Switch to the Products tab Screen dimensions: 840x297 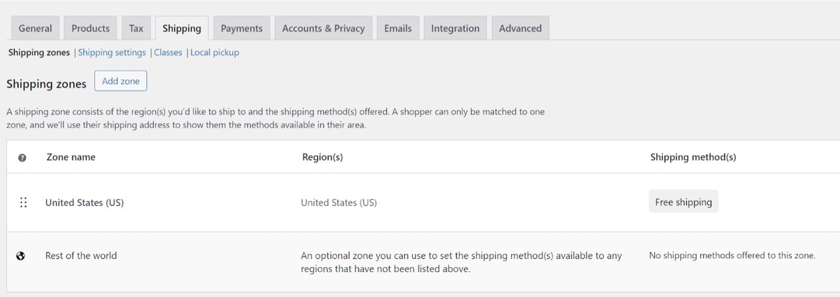point(90,28)
